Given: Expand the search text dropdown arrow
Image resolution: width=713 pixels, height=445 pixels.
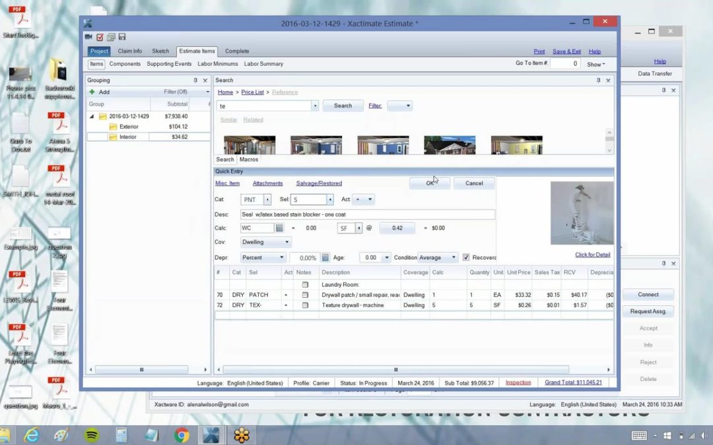Looking at the screenshot, I should pos(315,105).
